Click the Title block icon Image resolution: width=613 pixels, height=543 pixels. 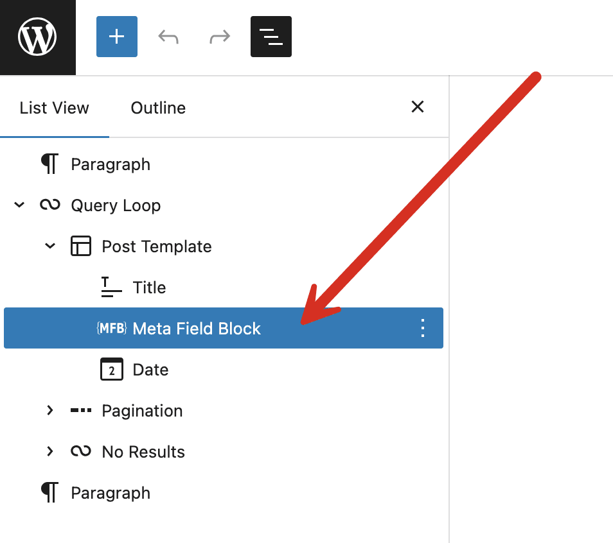111,287
